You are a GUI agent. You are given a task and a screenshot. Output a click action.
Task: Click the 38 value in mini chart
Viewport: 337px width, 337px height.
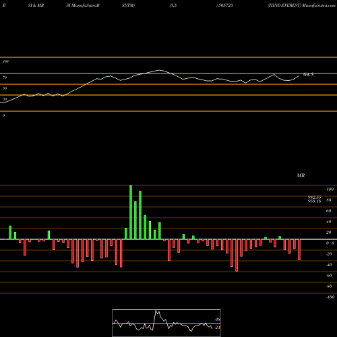coord(218,319)
